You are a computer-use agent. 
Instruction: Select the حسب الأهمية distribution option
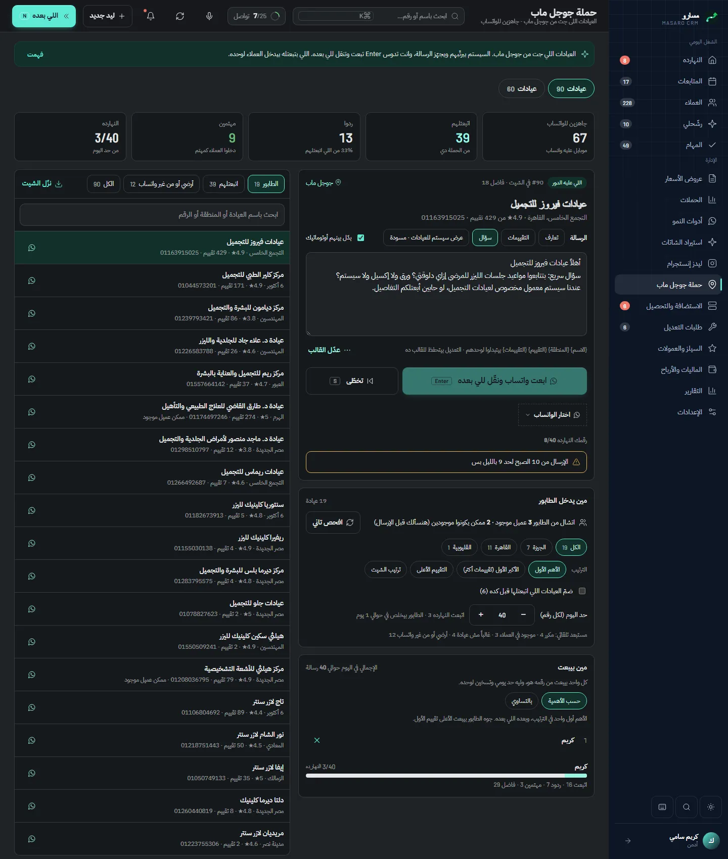(x=564, y=701)
